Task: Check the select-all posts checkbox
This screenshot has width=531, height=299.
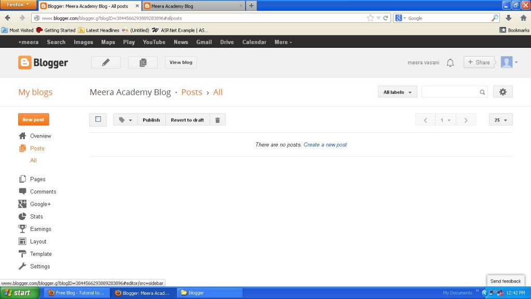Action: pos(97,119)
